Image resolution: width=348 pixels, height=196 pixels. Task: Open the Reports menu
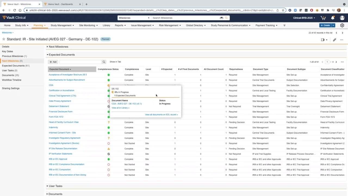tap(120, 25)
